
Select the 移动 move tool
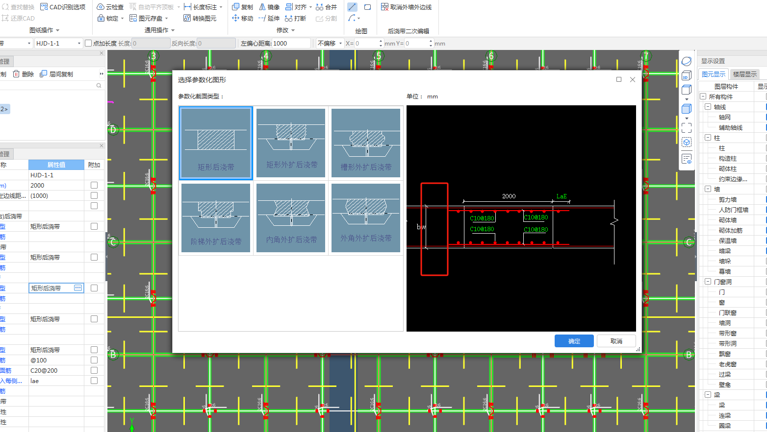243,18
